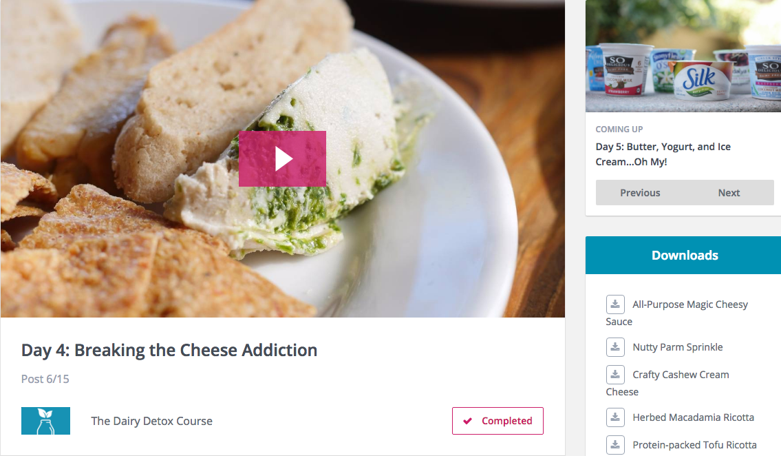Play the Day 4 lesson video
This screenshot has width=781, height=456.
coord(282,158)
